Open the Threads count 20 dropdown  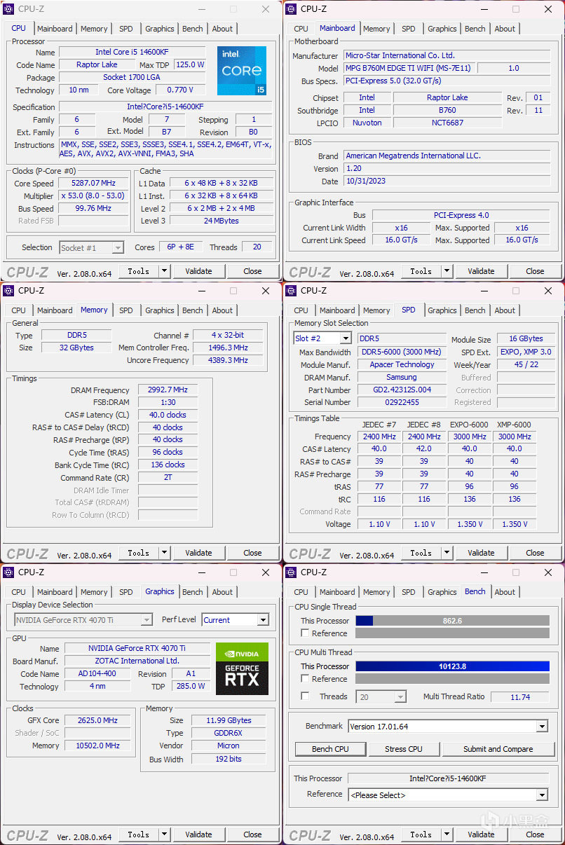pos(400,697)
